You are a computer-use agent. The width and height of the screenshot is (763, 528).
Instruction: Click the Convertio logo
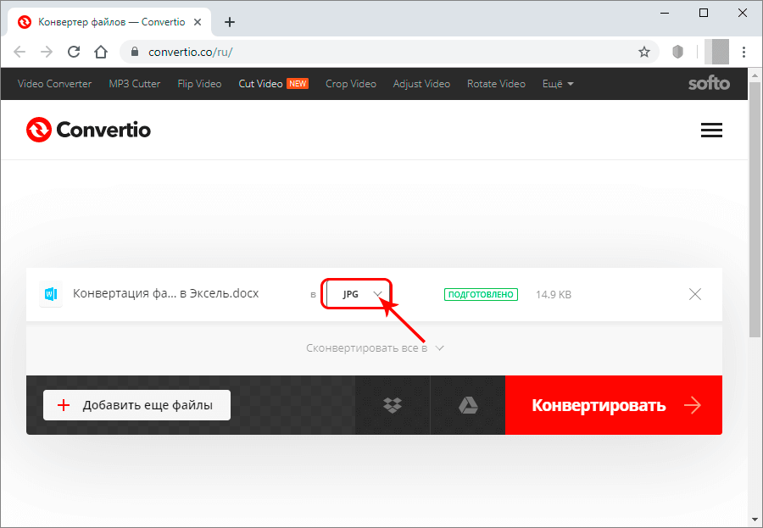coord(88,130)
